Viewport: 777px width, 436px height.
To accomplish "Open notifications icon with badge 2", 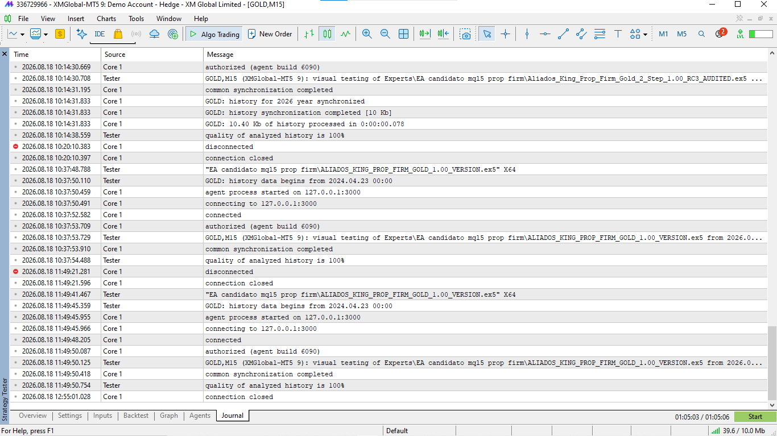I will (720, 33).
